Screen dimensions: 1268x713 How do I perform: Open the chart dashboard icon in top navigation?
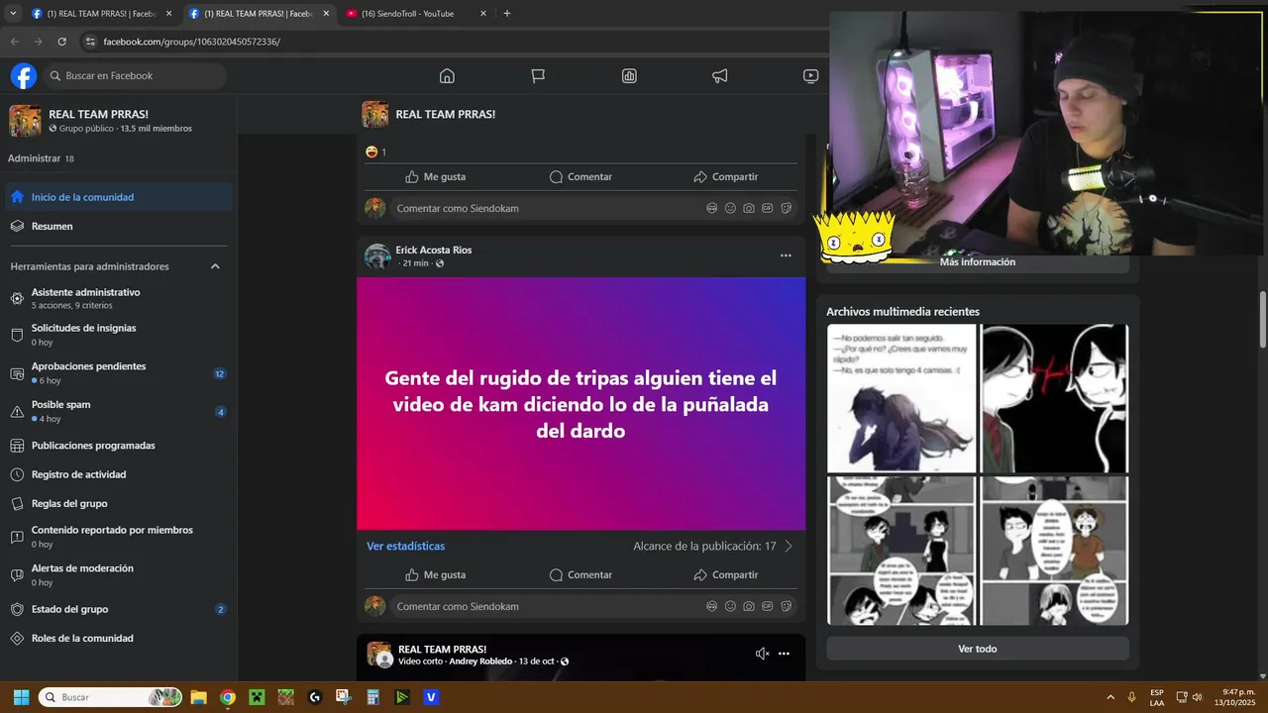click(x=629, y=76)
